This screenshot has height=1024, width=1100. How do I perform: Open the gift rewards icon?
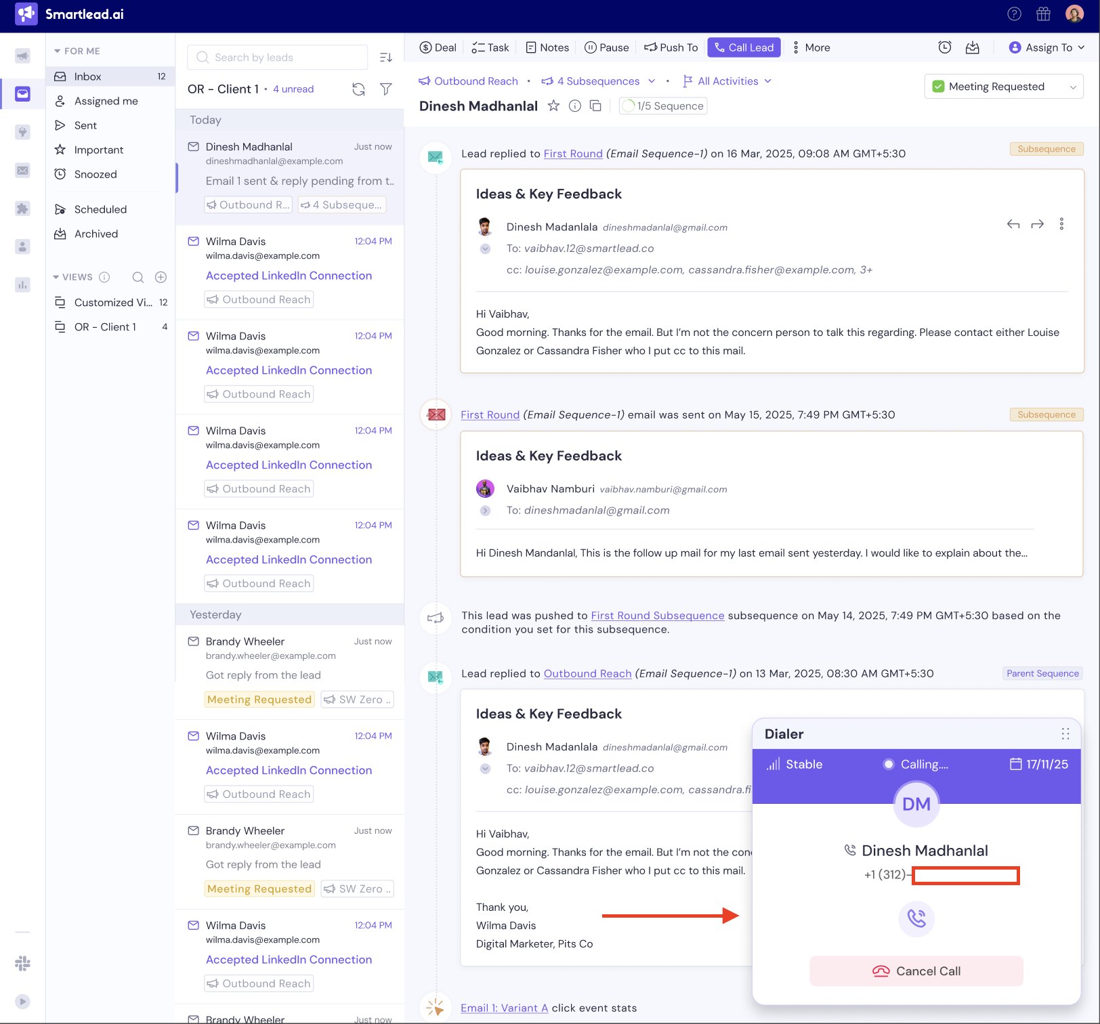(x=1043, y=14)
